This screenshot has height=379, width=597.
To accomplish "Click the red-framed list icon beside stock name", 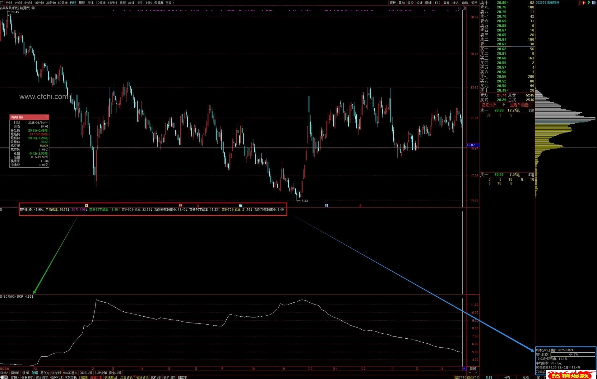I will click(x=580, y=3).
